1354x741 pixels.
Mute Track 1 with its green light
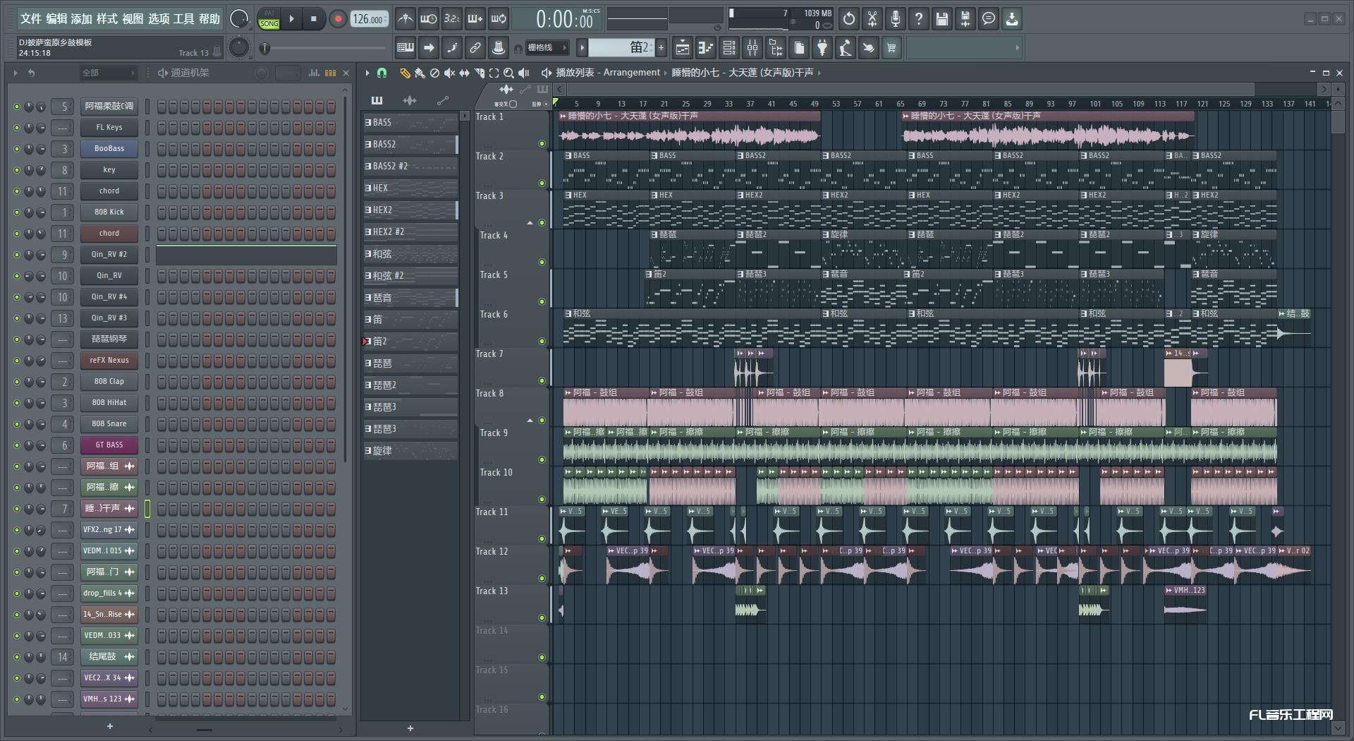[542, 144]
